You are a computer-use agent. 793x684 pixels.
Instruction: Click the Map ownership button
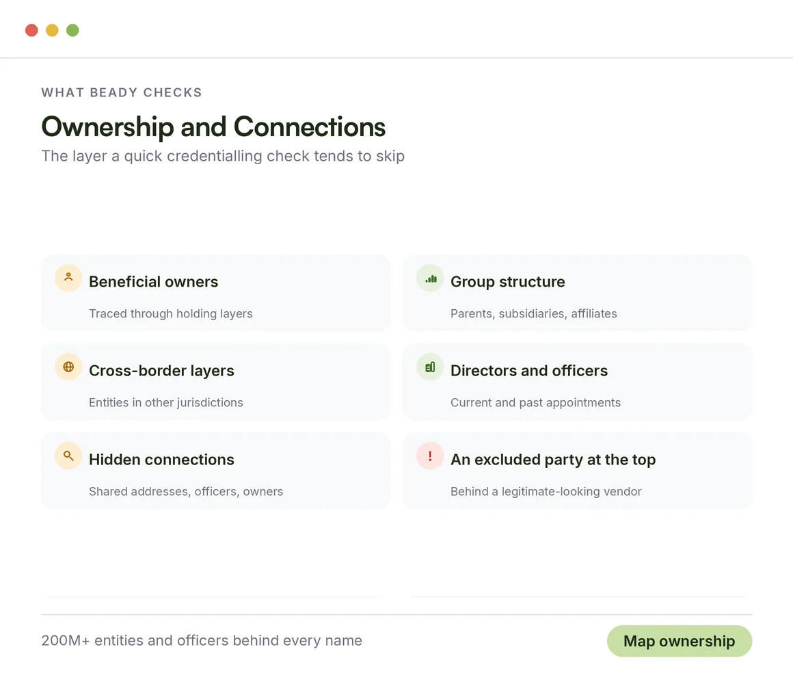680,641
